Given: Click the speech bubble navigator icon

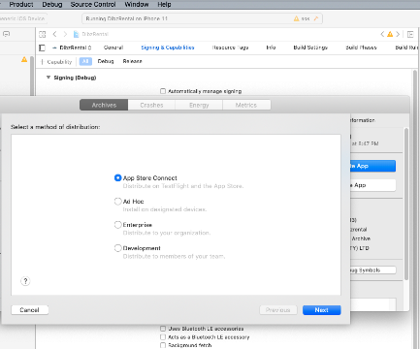Looking at the screenshot, I should [x=6, y=34].
